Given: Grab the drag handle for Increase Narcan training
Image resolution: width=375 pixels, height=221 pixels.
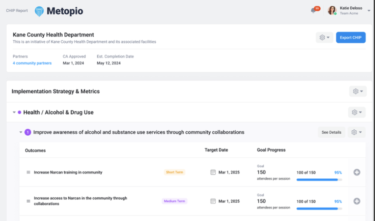Looking at the screenshot, I should [x=28, y=172].
